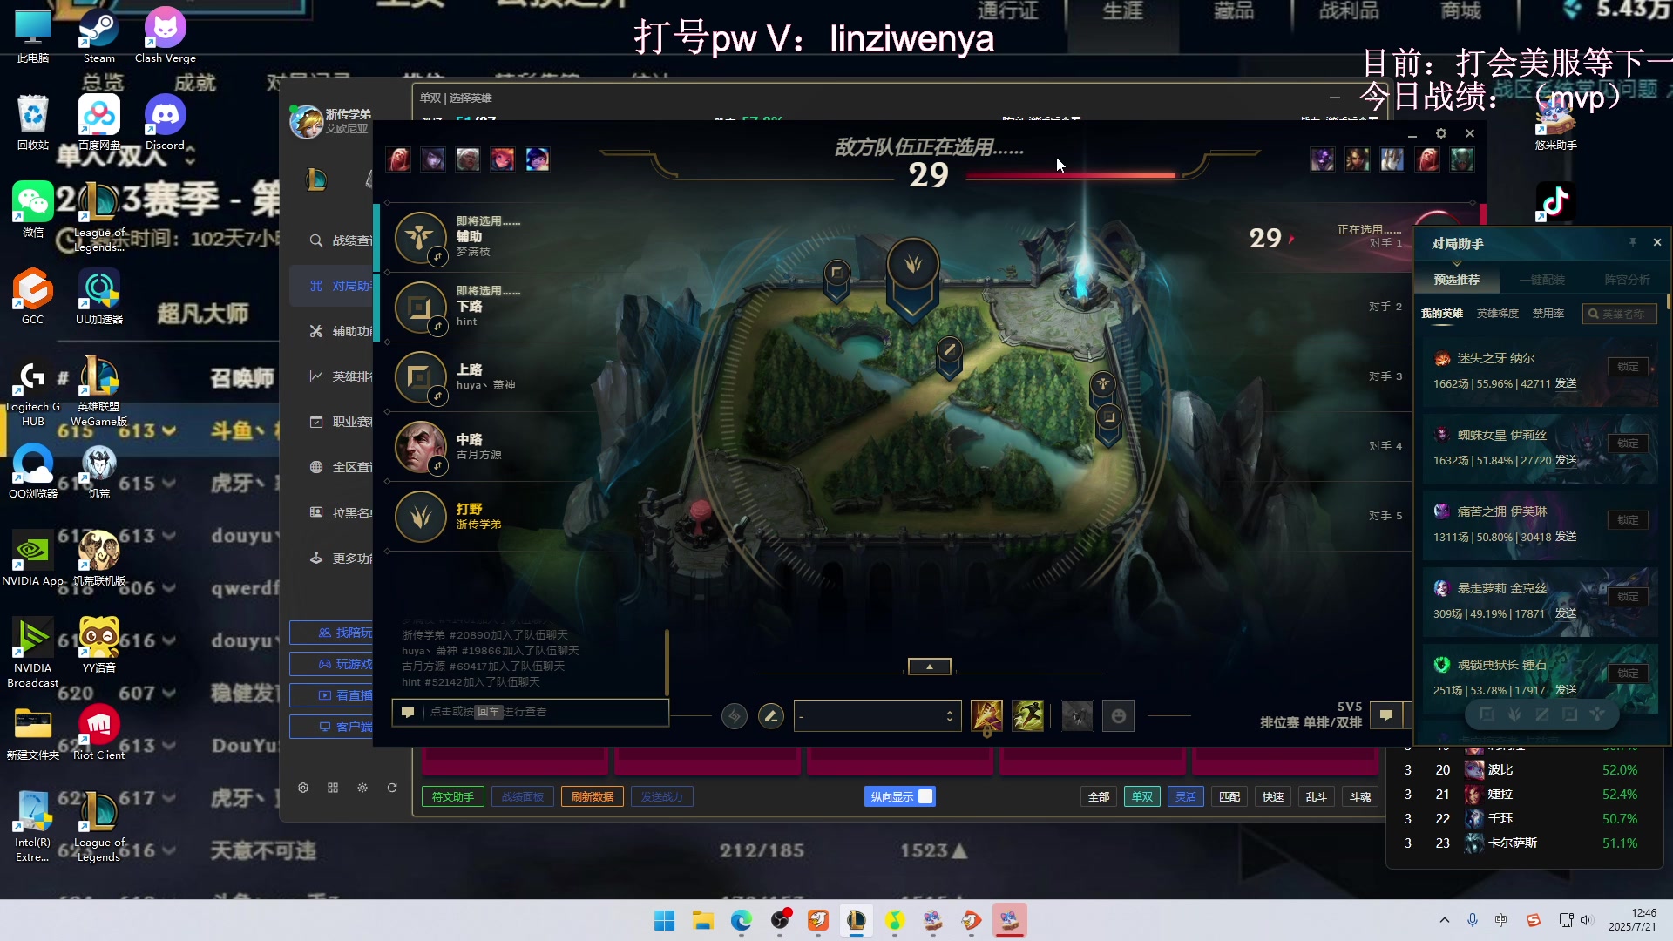1673x941 pixels.
Task: Click 锁定 for 蜘蛛女皇 伊莉丝
Action: point(1628,443)
